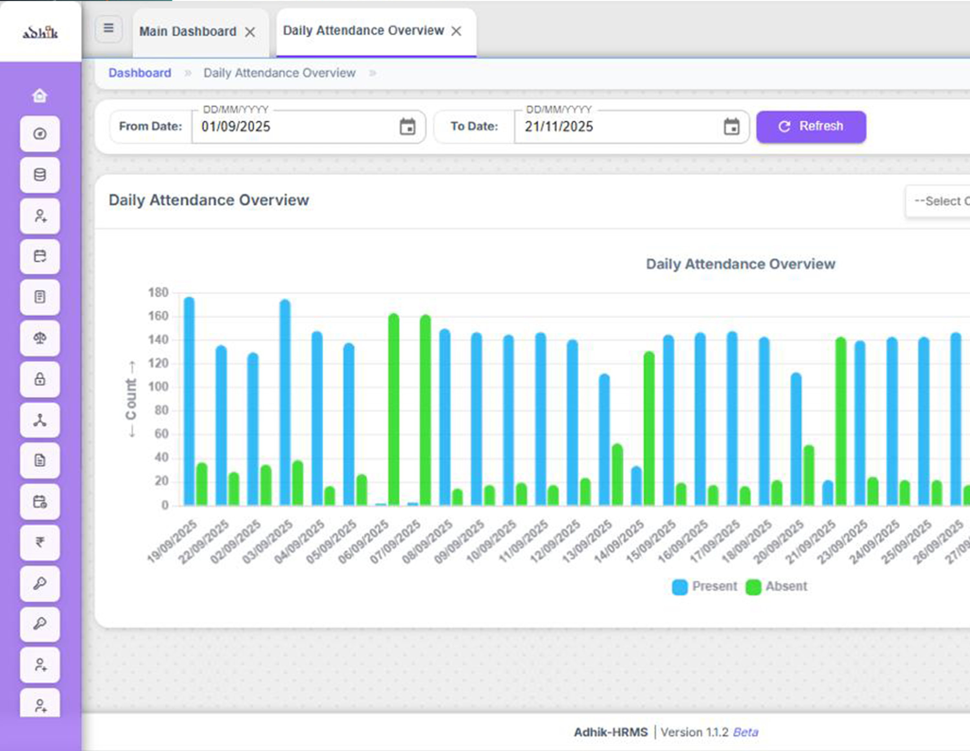This screenshot has height=751, width=970.
Task: Toggle Absent series in chart legend
Action: 777,587
